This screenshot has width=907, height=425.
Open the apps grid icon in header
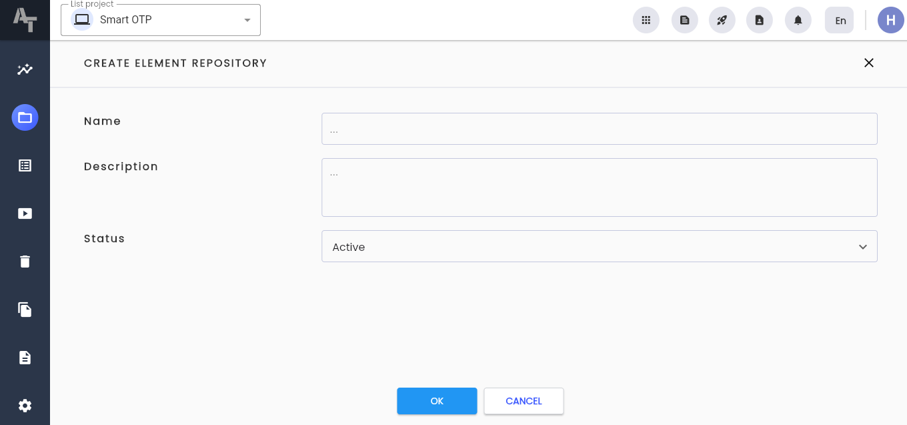click(x=646, y=20)
